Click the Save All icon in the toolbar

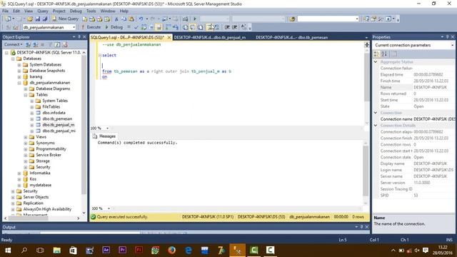pos(44,19)
